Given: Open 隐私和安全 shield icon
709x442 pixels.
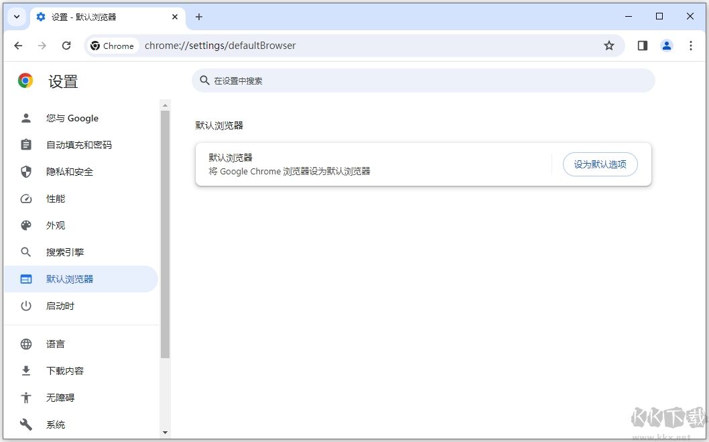Looking at the screenshot, I should coord(25,172).
